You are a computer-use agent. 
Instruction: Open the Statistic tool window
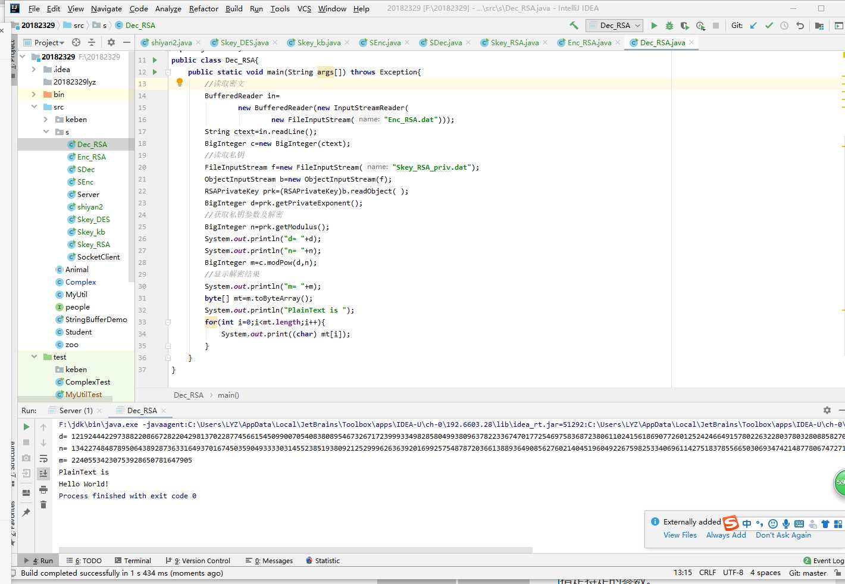tap(323, 561)
